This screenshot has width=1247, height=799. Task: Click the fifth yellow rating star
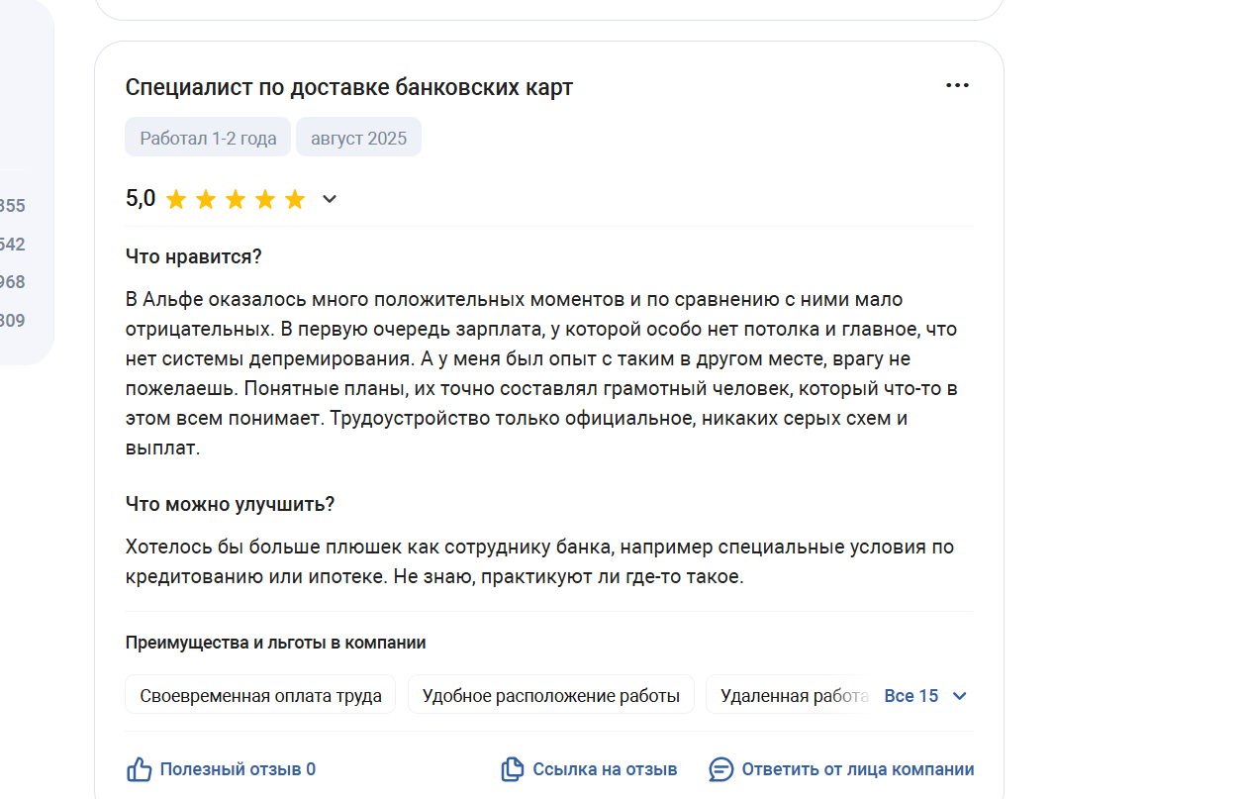point(295,200)
